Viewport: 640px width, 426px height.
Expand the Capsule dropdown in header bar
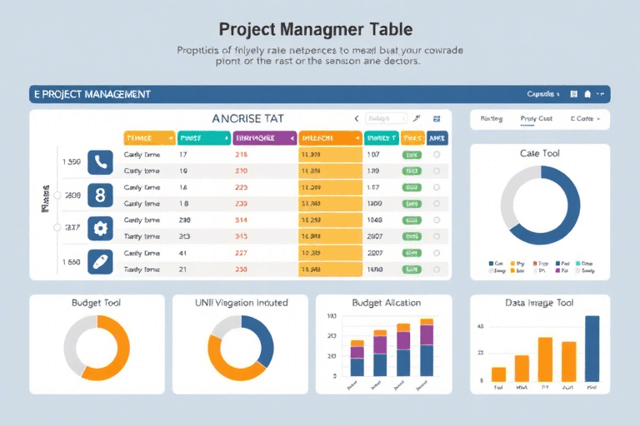[543, 94]
